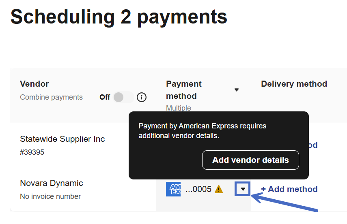
Task: Click the Vendor column header
Action: (x=34, y=84)
